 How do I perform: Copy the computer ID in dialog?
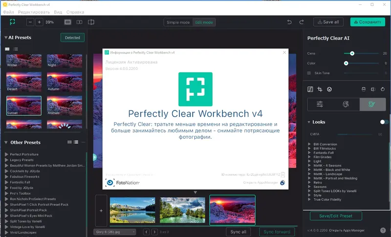tap(283, 175)
